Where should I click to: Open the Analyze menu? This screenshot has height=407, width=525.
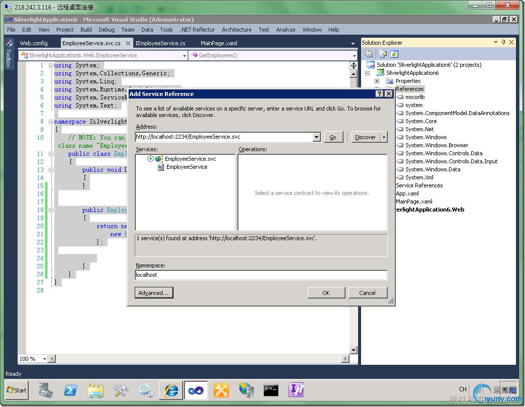(x=286, y=30)
